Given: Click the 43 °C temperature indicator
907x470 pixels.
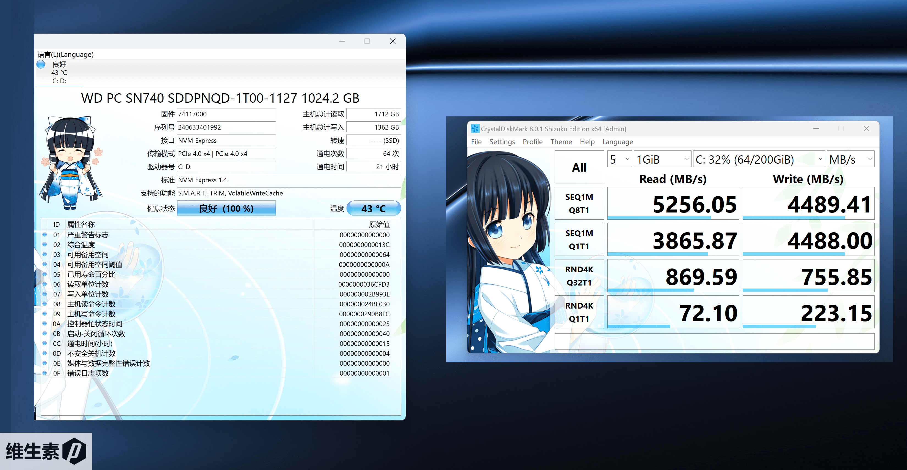Looking at the screenshot, I should pos(373,209).
